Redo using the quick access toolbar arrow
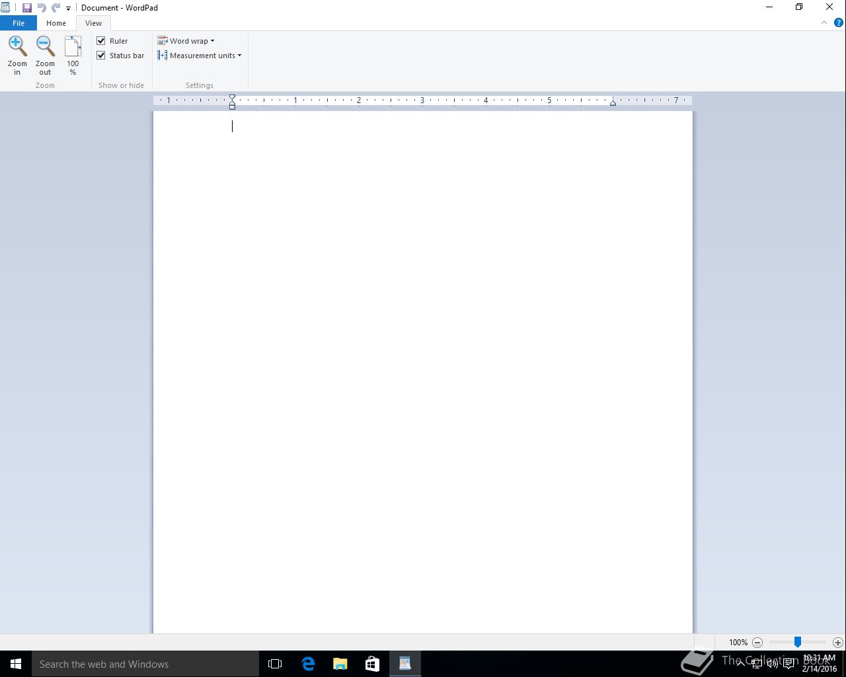The height and width of the screenshot is (677, 846). click(x=56, y=8)
